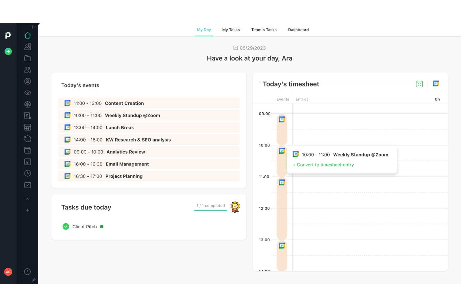The image size is (461, 307).
Task: Open the table grid icon in sidebar
Action: [x=28, y=127]
